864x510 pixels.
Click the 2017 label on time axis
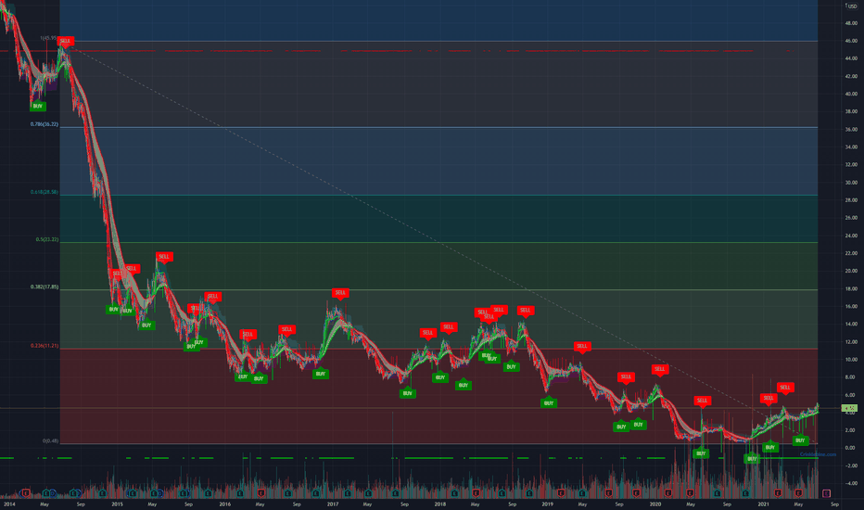tap(333, 504)
